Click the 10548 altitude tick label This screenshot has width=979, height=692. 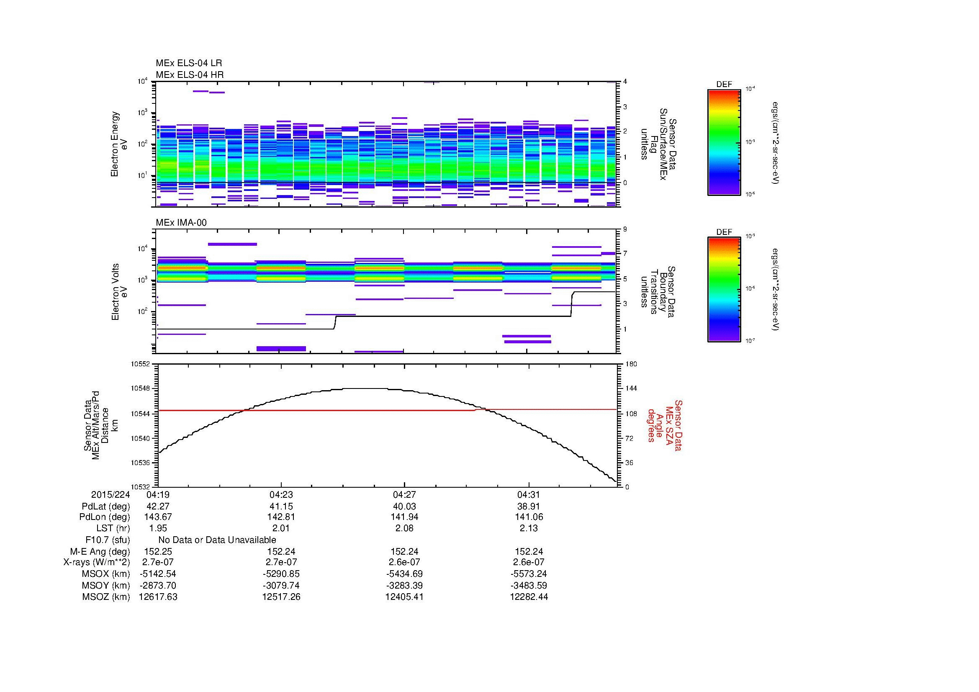point(140,388)
